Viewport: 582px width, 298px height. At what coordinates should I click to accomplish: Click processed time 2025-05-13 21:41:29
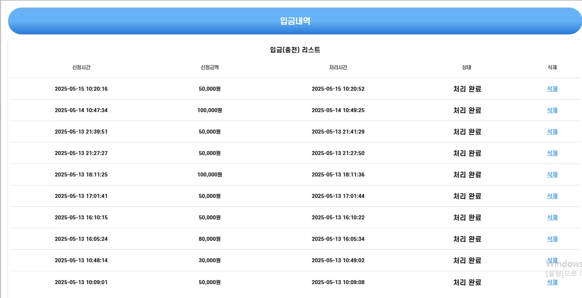pos(338,132)
